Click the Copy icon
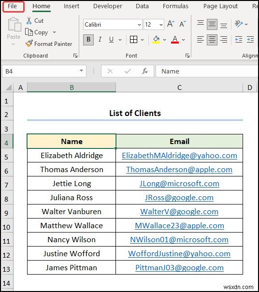Screen dimensions: 259x292 29,32
